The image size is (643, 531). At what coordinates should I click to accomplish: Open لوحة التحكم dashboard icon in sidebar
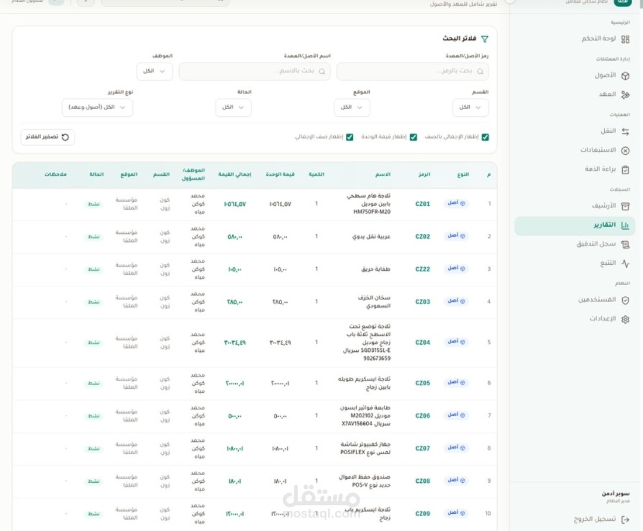(x=625, y=39)
